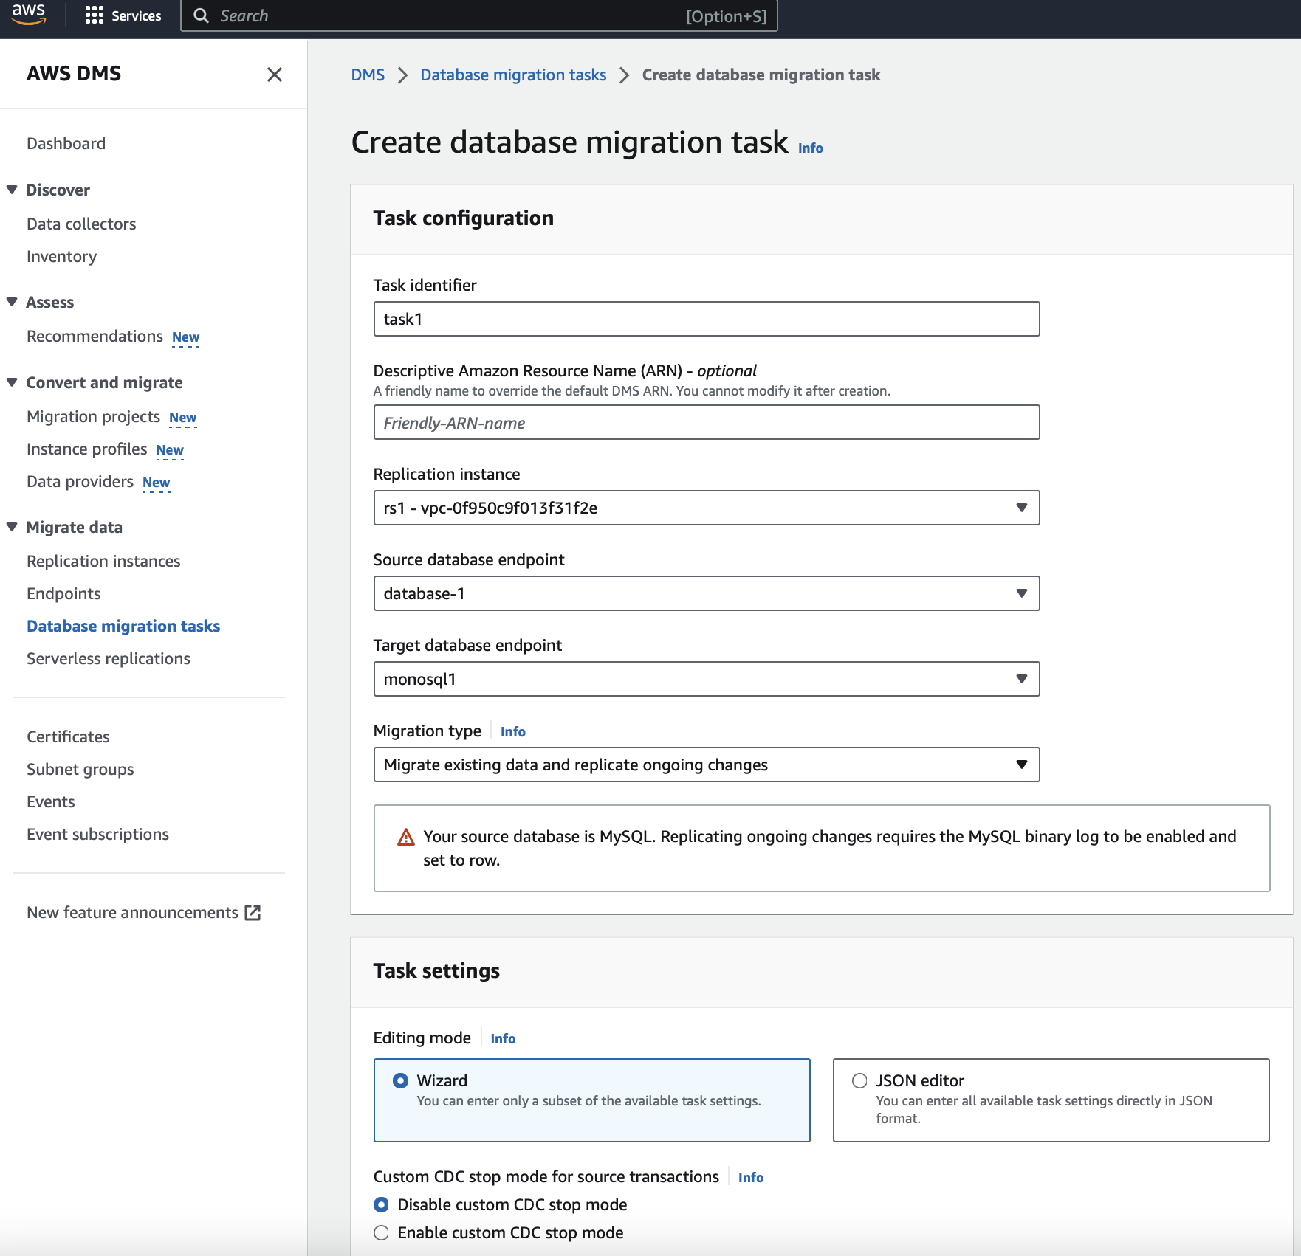1301x1256 pixels.
Task: Choose Disable custom CDC stop mode
Action: (381, 1204)
